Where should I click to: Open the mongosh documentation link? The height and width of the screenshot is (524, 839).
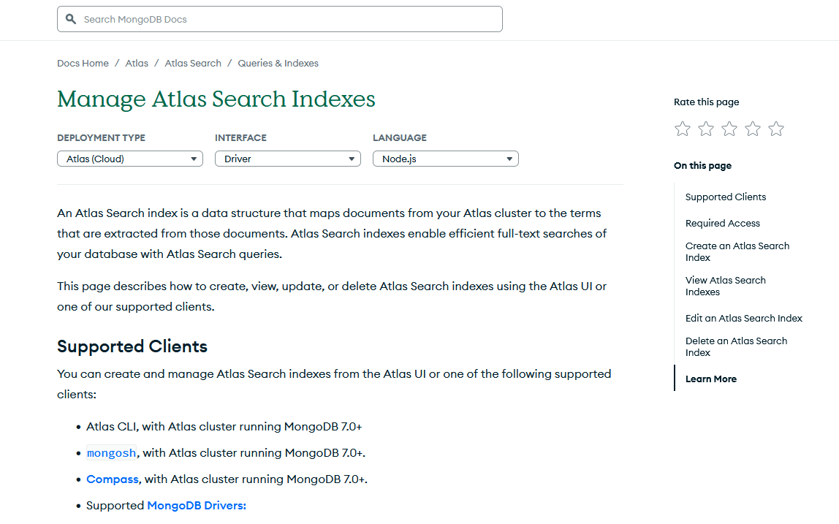(x=111, y=452)
